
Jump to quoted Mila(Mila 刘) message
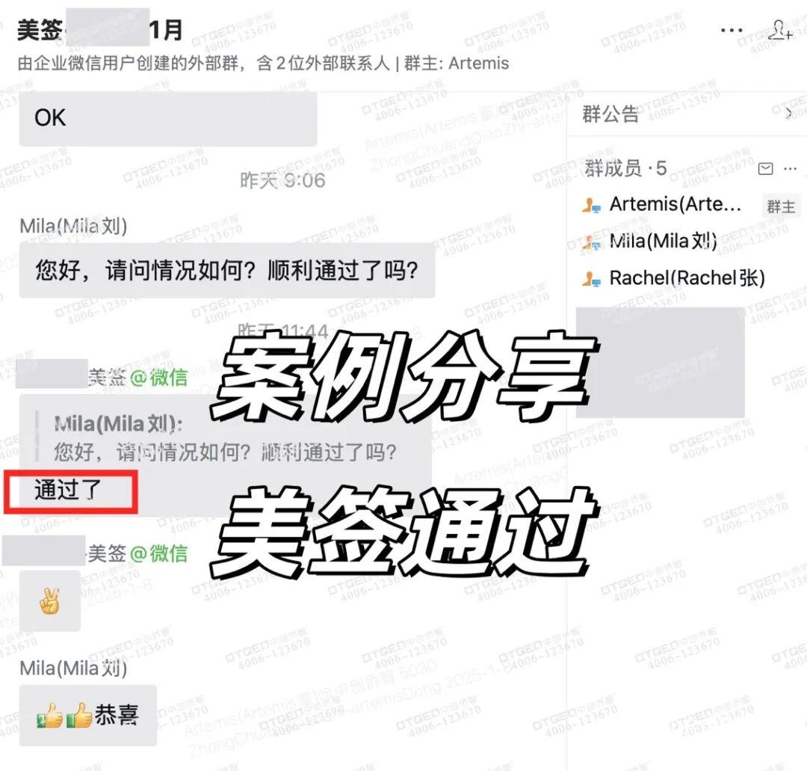225,437
